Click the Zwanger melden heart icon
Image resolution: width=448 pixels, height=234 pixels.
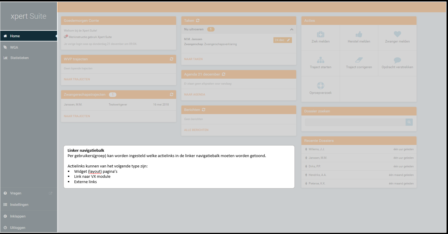pos(397,34)
